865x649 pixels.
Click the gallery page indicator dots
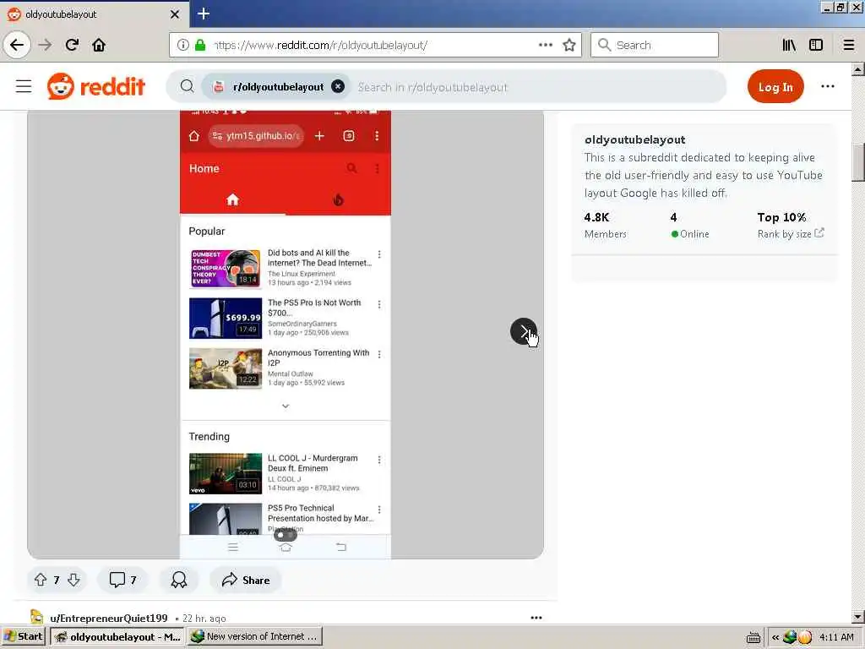[x=286, y=535]
